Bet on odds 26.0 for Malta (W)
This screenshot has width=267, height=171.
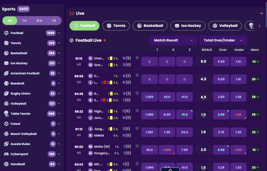[x=149, y=150]
